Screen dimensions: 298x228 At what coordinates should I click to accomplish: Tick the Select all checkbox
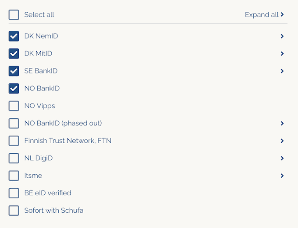click(14, 15)
